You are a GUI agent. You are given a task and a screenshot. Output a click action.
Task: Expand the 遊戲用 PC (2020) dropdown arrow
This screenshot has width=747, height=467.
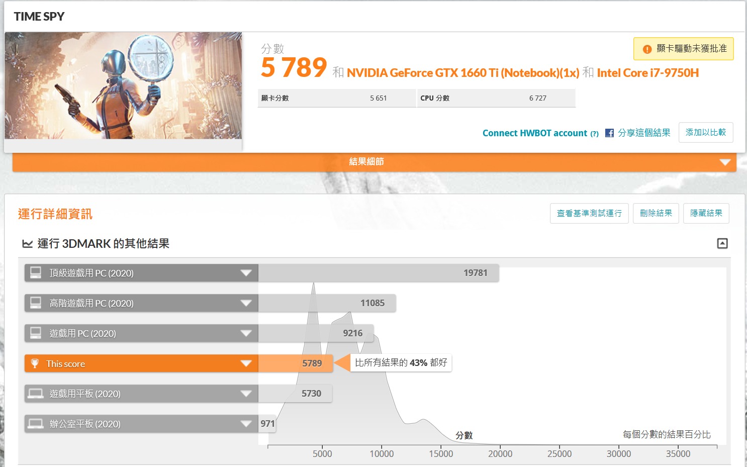[x=246, y=333]
